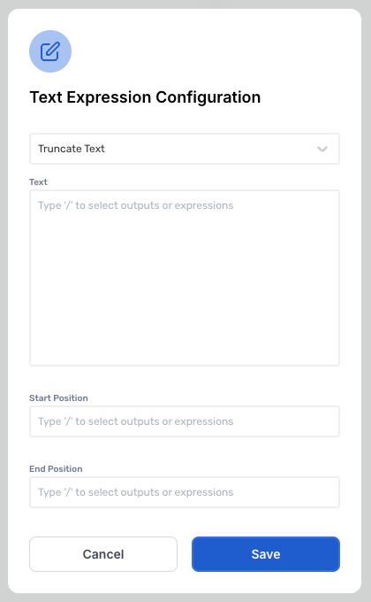Click placeholder text in Start Position field

pos(136,421)
